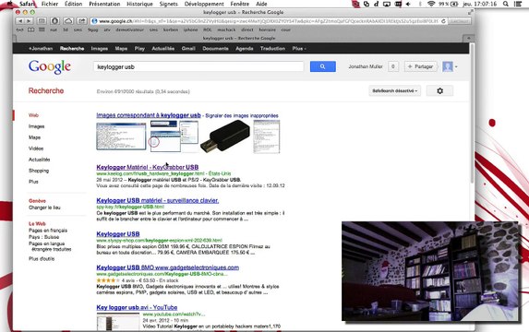Open the korben bookmark
Screen dimensions: 529x332
[171, 30]
